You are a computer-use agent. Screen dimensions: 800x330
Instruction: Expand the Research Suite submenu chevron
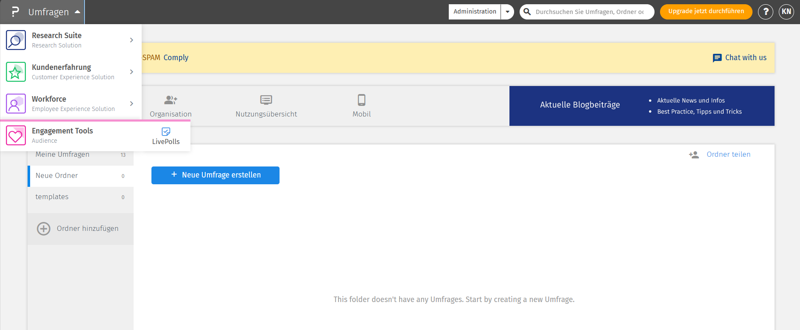(x=131, y=40)
